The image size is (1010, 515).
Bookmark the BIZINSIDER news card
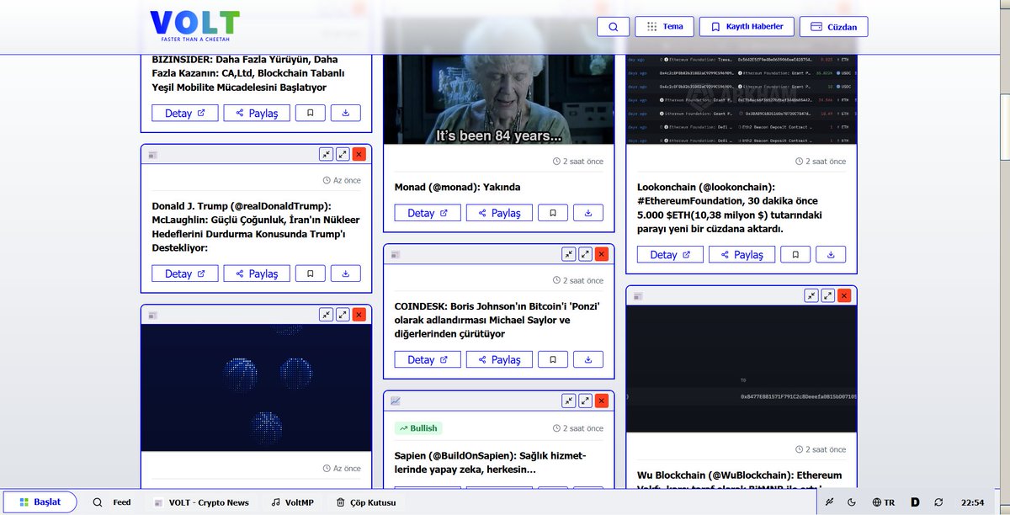[x=311, y=113]
